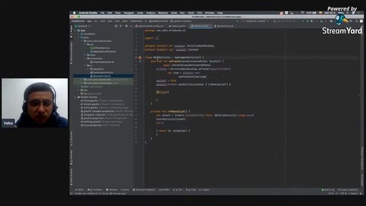Expand the adapters package node
The image size is (366, 206).
click(x=88, y=69)
